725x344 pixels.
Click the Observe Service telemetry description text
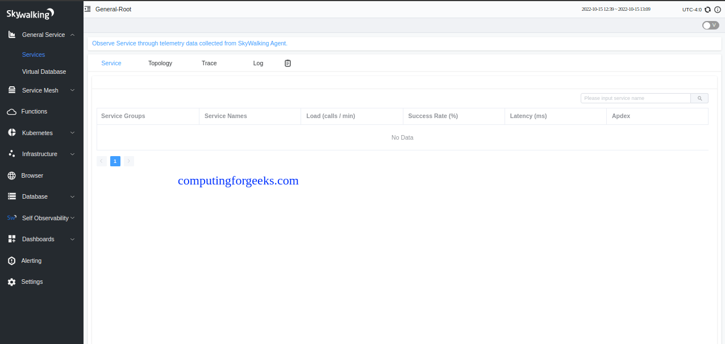tap(190, 43)
